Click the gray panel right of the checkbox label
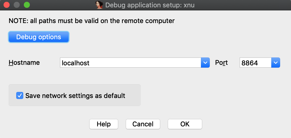The width and height of the screenshot is (291, 138). click(133, 95)
